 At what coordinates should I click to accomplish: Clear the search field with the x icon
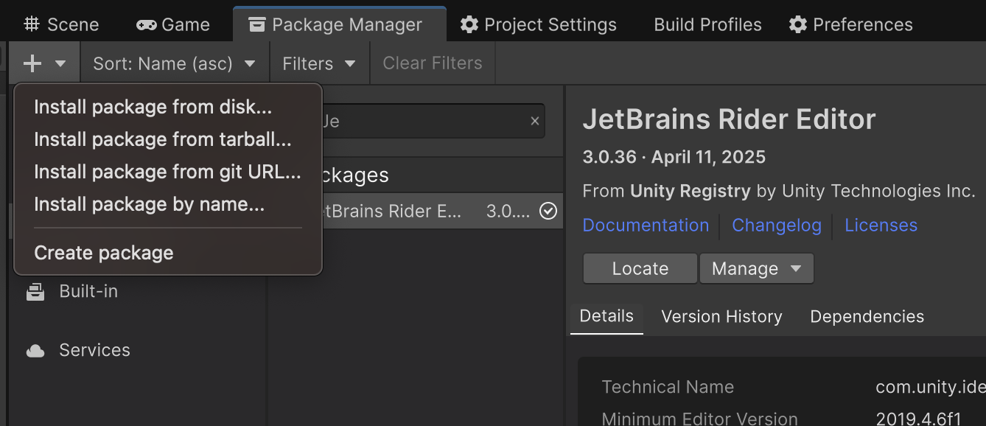coord(535,121)
